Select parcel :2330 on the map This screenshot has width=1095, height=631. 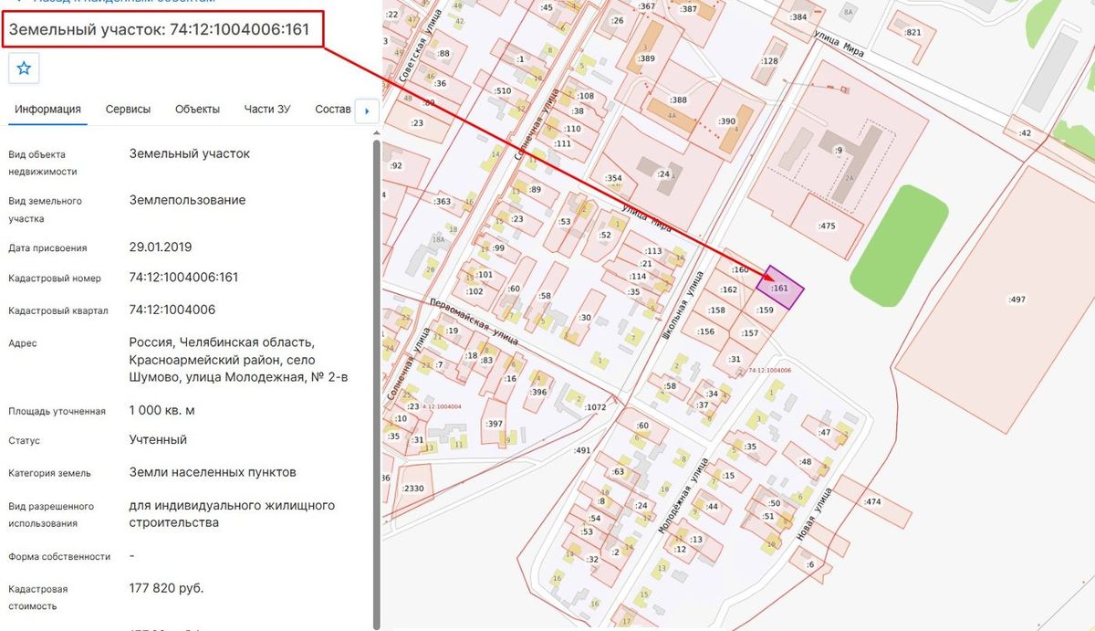coord(412,489)
